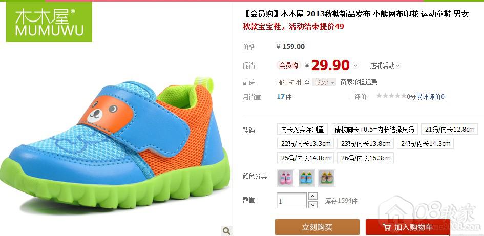Open the 累计评价 reviews link
The height and width of the screenshot is (236, 484).
coord(430,97)
